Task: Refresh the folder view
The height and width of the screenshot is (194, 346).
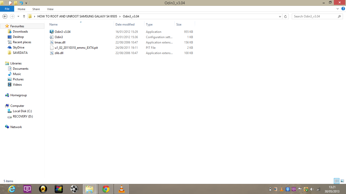Action: [285, 16]
